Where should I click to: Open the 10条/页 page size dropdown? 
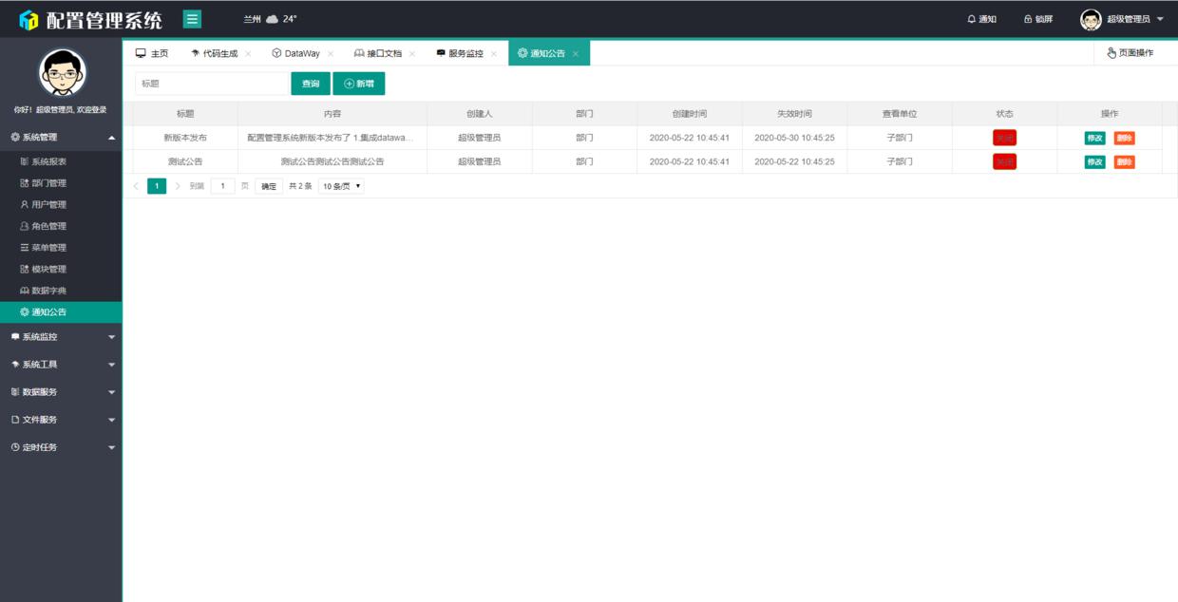[341, 185]
